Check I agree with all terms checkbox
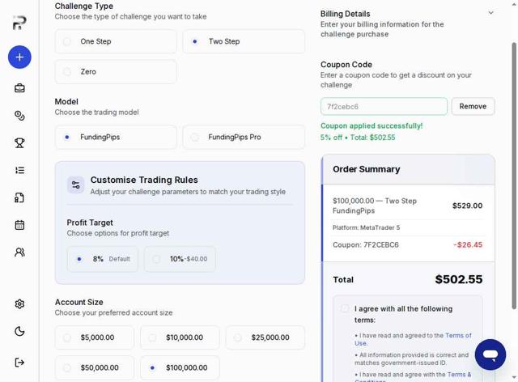The height and width of the screenshot is (382, 518). coord(345,308)
